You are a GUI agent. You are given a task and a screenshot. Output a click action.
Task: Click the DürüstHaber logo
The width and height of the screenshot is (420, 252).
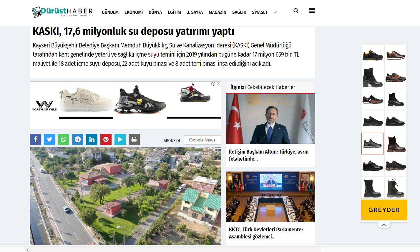[62, 12]
